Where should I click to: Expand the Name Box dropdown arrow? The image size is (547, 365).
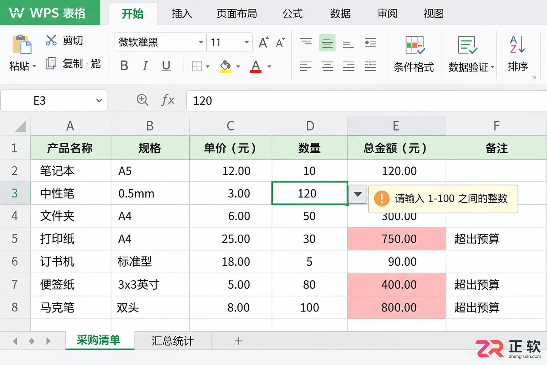(x=99, y=100)
